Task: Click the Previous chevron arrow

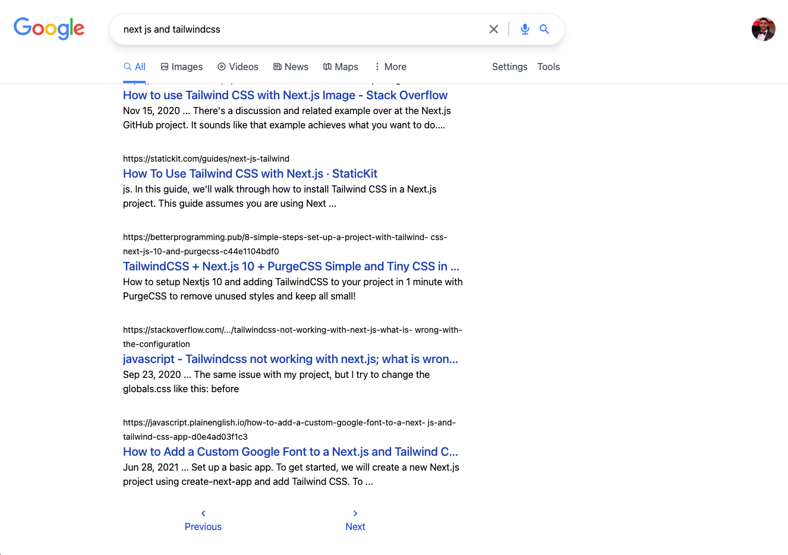Action: point(203,513)
